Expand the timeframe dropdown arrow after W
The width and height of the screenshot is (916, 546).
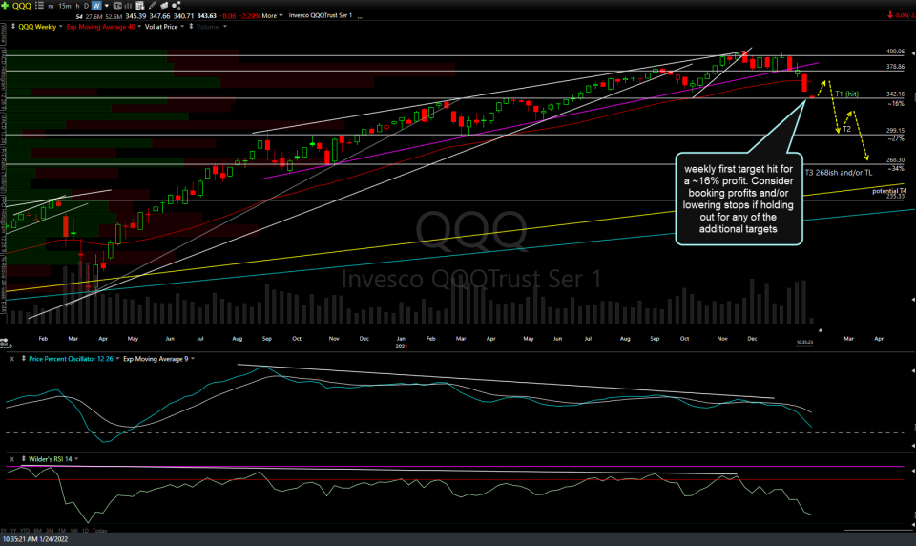pyautogui.click(x=106, y=6)
